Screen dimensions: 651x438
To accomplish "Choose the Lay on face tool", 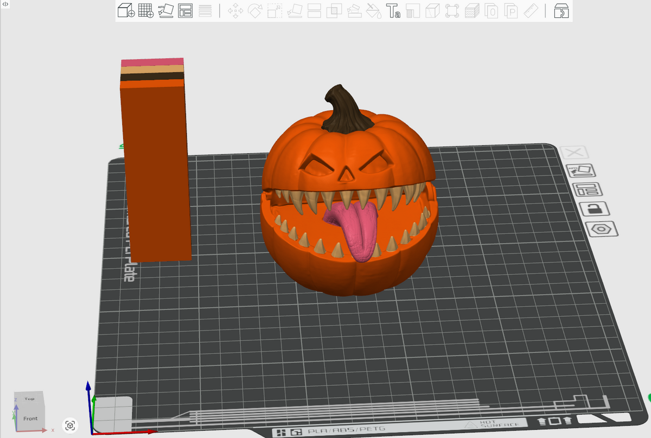I will pos(295,11).
